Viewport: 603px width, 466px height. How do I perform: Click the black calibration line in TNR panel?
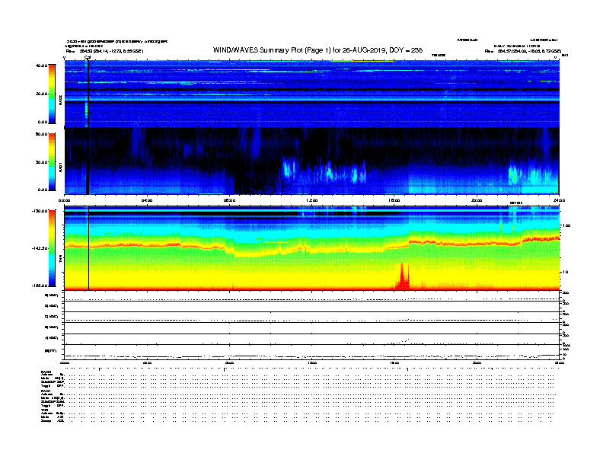[89, 248]
